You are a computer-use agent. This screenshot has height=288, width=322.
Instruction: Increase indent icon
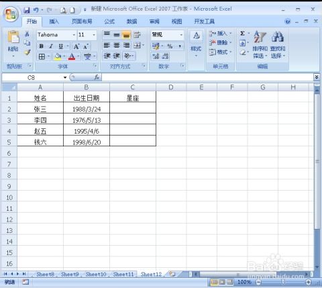click(x=117, y=56)
